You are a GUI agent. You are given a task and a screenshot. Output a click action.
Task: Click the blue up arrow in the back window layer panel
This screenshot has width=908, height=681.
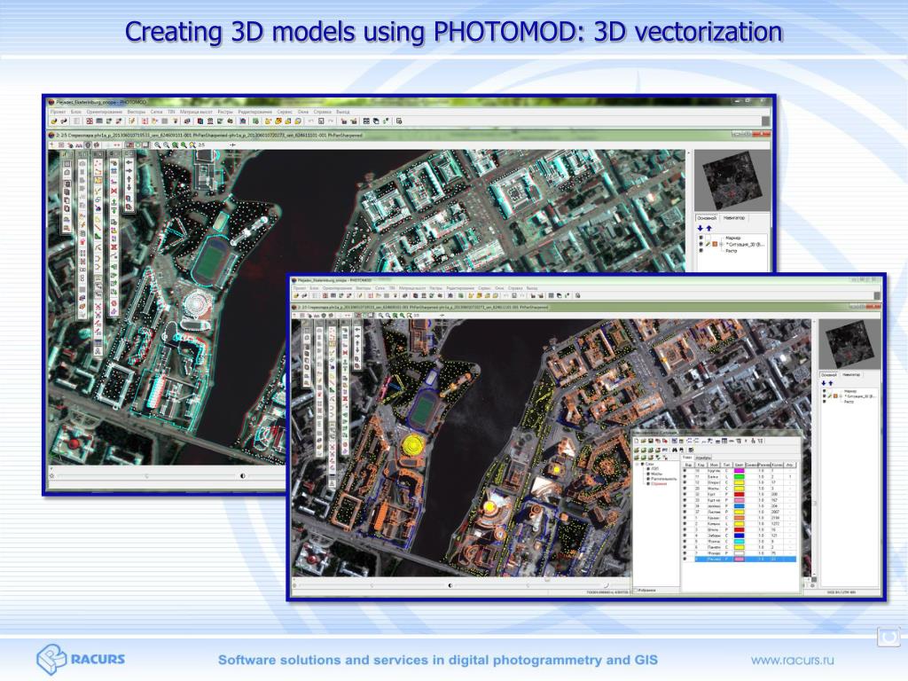click(x=708, y=228)
